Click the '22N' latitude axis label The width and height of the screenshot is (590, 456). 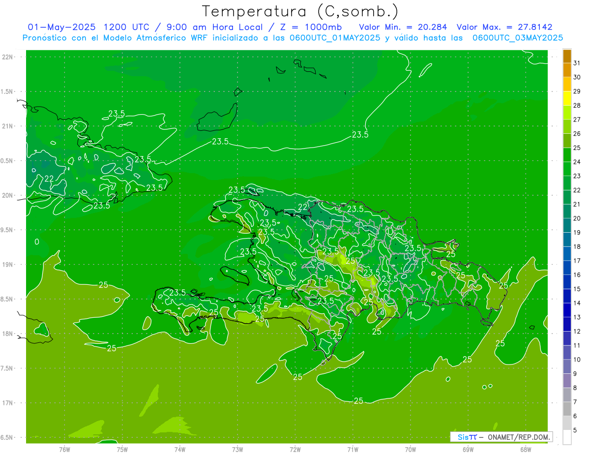pyautogui.click(x=8, y=57)
